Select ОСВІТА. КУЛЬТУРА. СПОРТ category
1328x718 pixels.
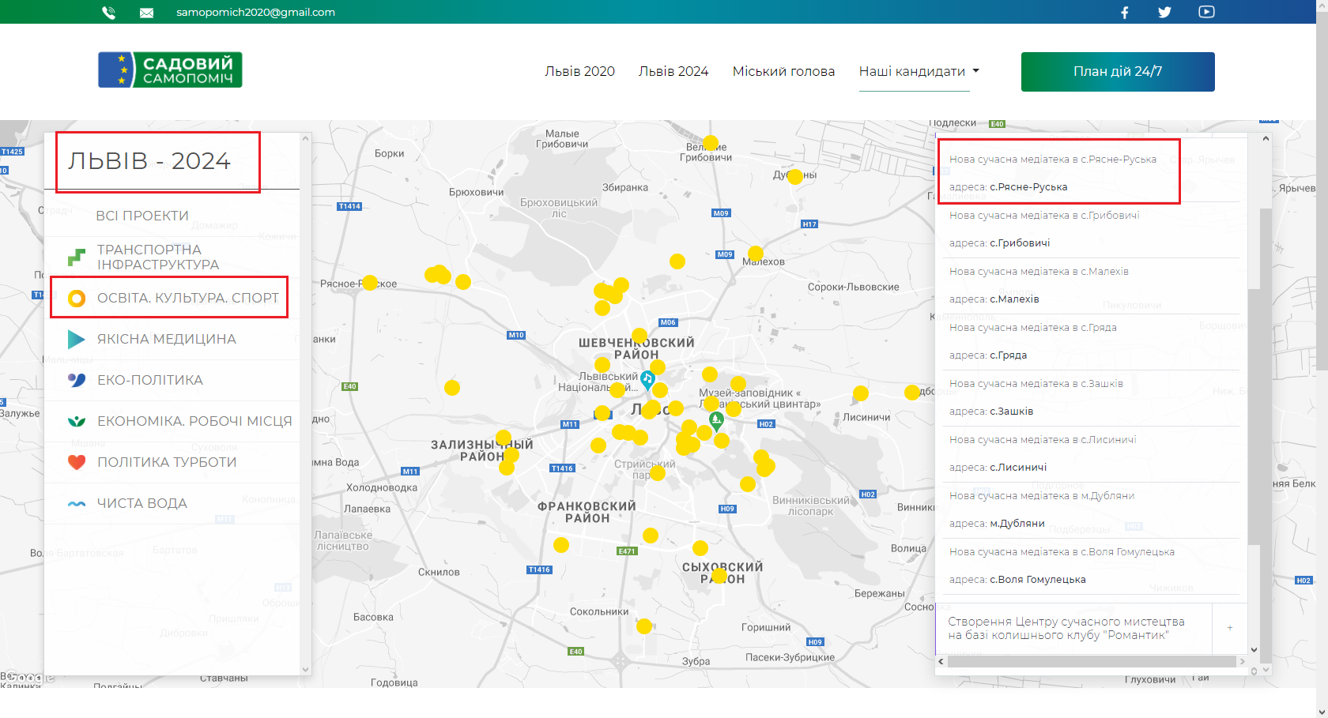click(x=188, y=298)
